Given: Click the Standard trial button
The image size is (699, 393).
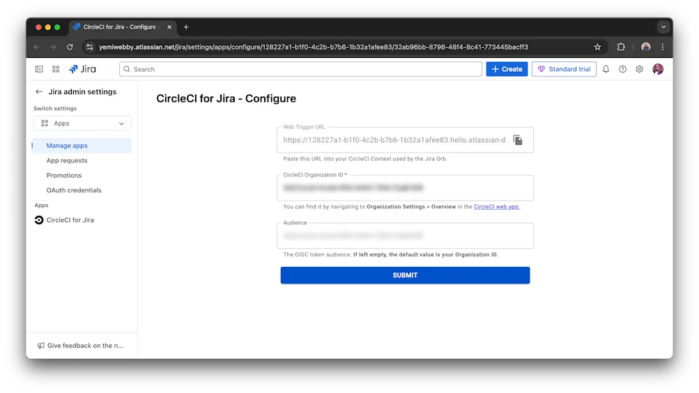Looking at the screenshot, I should pos(564,69).
